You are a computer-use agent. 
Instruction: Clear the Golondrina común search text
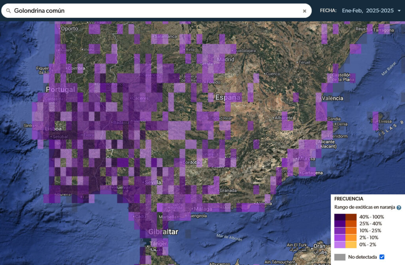point(305,11)
